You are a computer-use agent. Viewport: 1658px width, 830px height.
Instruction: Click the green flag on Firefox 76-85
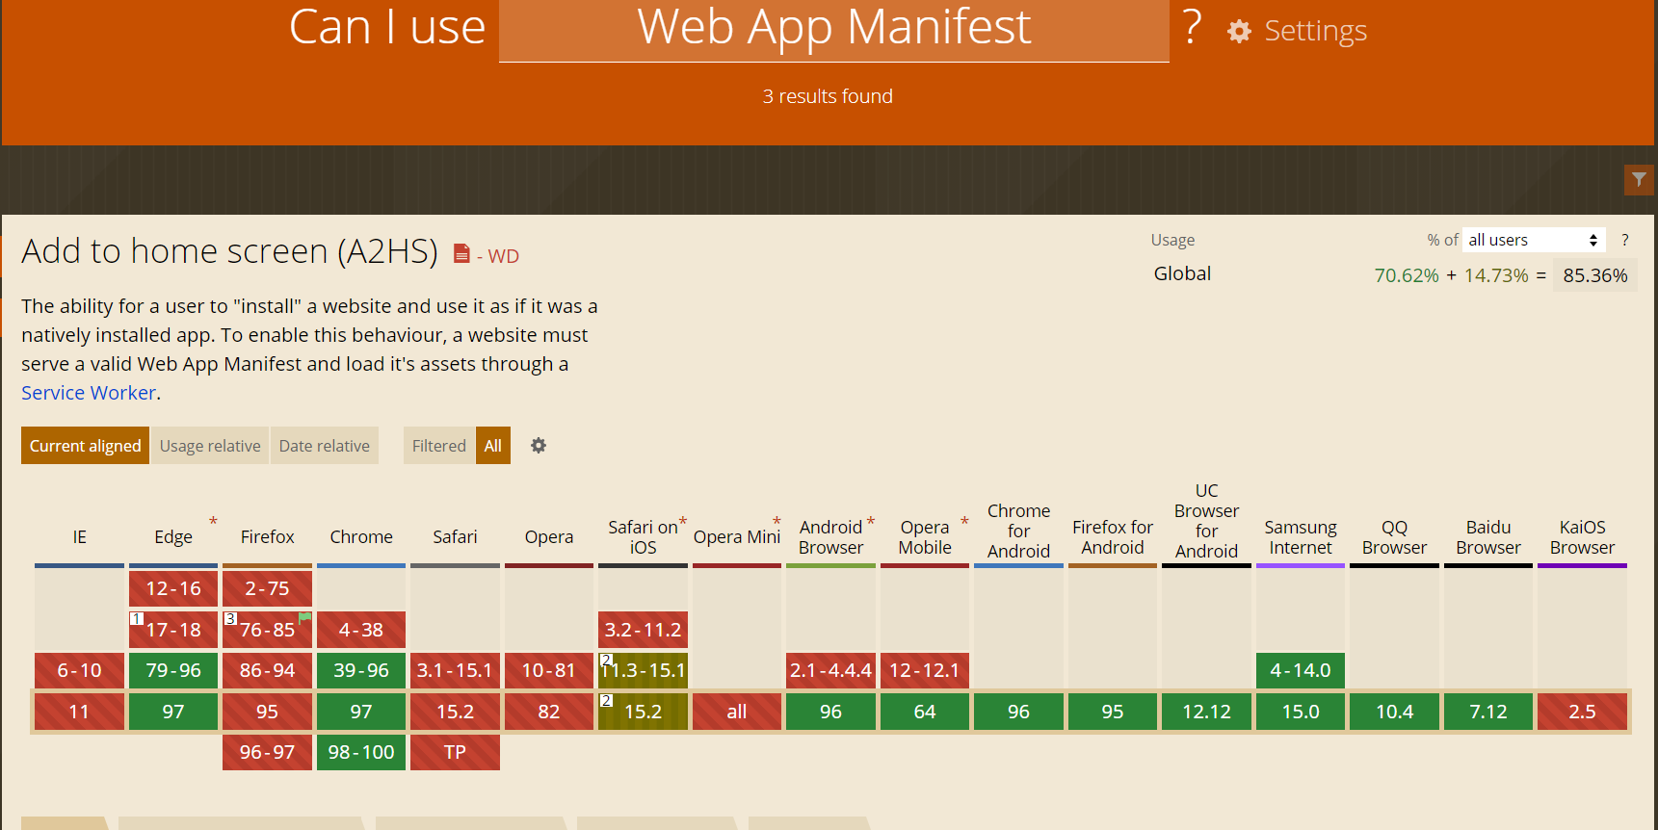304,618
